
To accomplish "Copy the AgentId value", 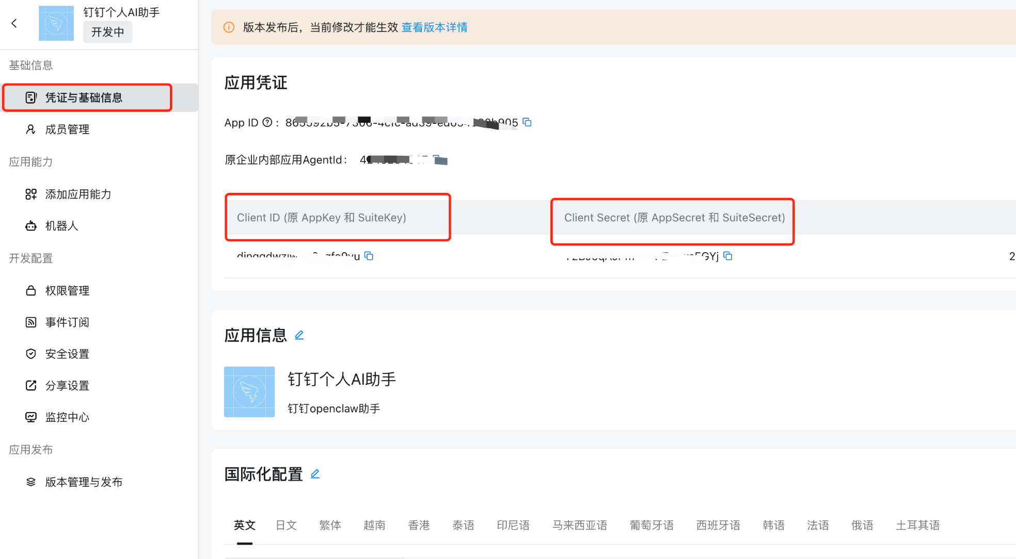I will tap(437, 159).
